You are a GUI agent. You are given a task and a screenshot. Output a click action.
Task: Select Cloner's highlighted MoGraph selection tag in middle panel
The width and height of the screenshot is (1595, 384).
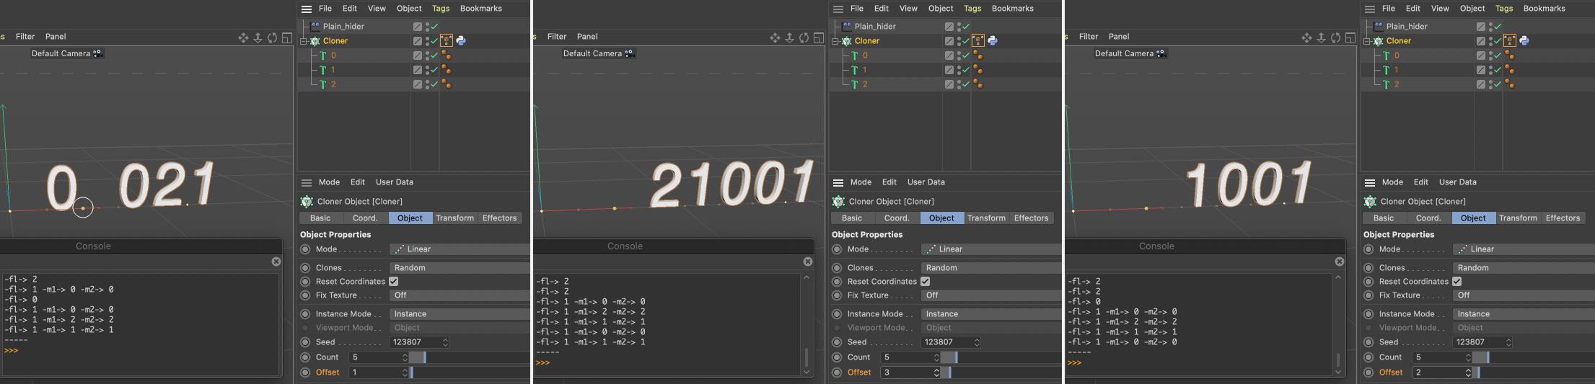978,41
